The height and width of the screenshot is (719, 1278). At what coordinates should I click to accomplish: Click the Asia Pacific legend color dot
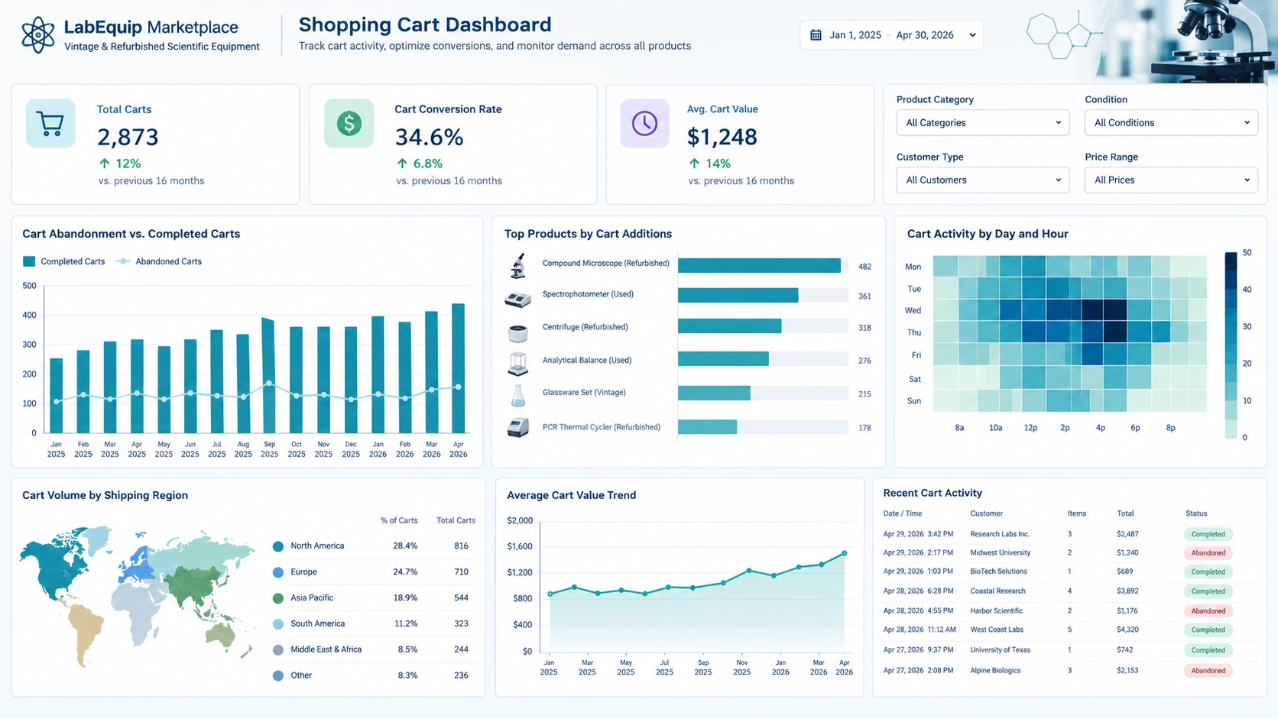point(278,598)
